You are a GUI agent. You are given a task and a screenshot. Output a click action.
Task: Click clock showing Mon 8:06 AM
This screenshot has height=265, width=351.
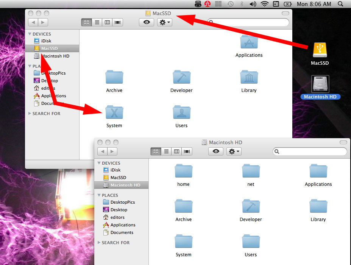tap(314, 4)
